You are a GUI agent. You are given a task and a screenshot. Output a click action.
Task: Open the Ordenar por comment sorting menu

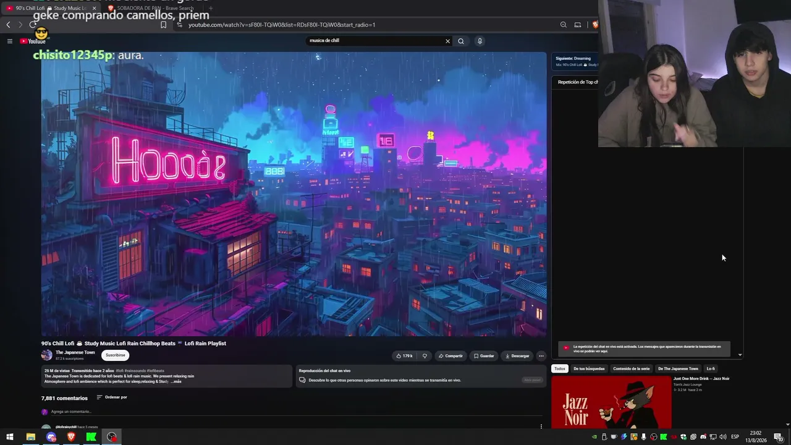[x=112, y=397]
